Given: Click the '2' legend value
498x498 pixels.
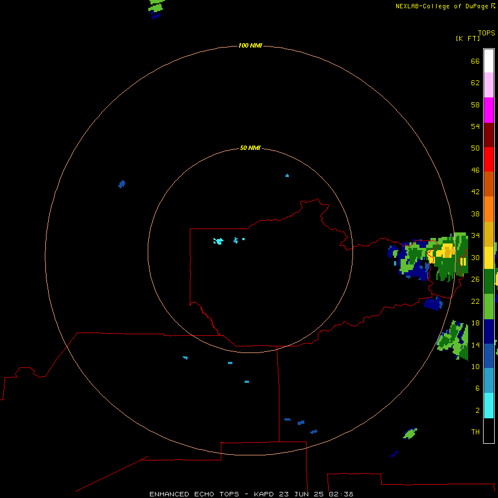Looking at the screenshot, I should click(x=478, y=410).
